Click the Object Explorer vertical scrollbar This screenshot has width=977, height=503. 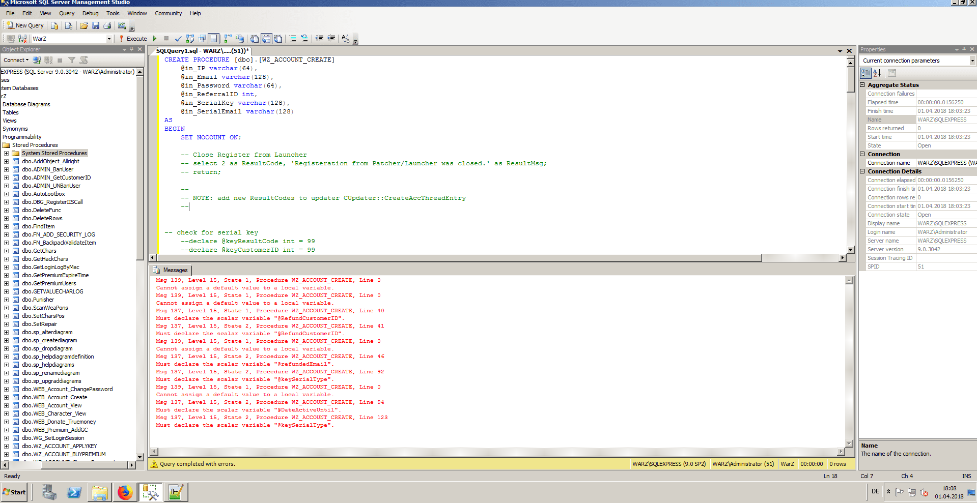(x=140, y=264)
